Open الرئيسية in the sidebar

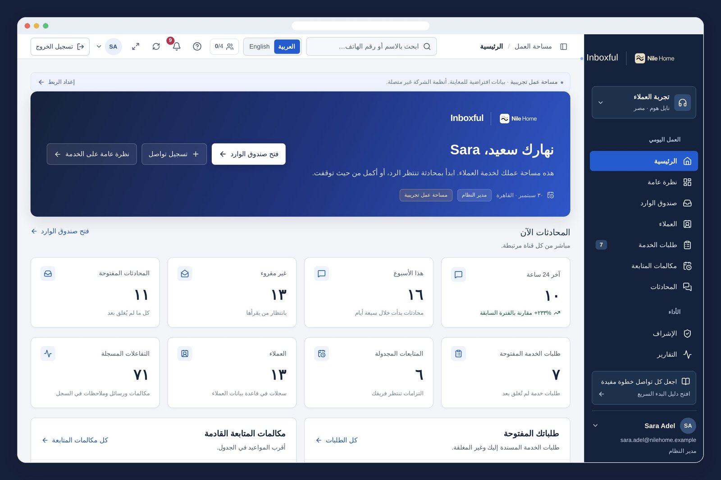(643, 161)
